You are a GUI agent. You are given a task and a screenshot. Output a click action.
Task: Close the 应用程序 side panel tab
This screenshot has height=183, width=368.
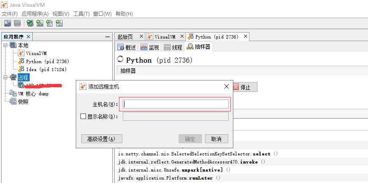[28, 37]
